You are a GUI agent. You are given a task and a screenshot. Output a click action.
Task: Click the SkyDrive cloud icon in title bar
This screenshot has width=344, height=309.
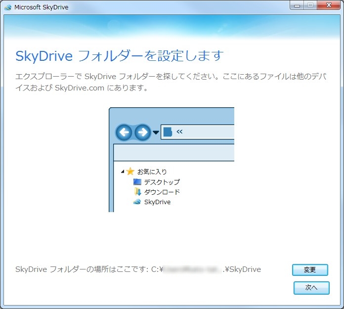[8, 7]
